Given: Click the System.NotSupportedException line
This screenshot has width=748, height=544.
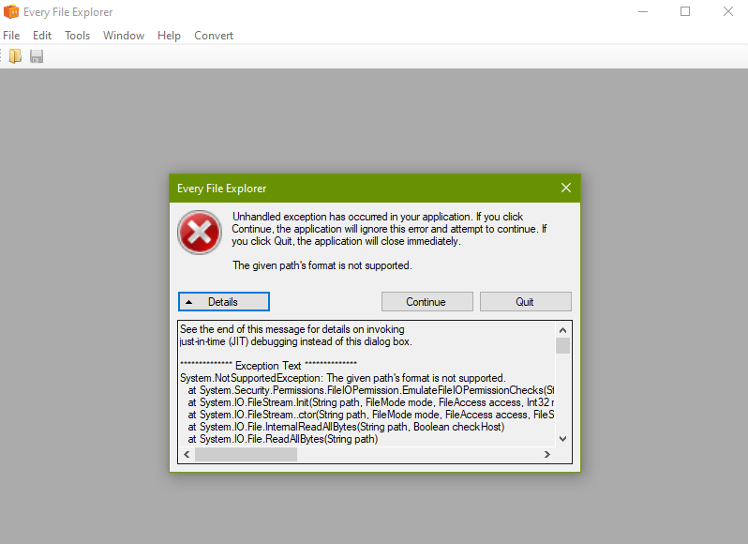Looking at the screenshot, I should pos(342,378).
